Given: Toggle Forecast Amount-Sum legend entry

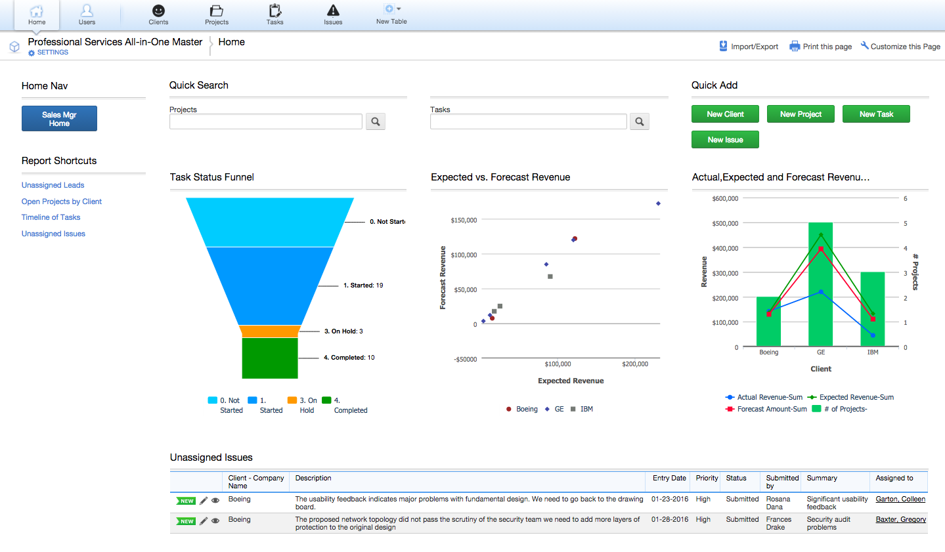Looking at the screenshot, I should point(766,409).
